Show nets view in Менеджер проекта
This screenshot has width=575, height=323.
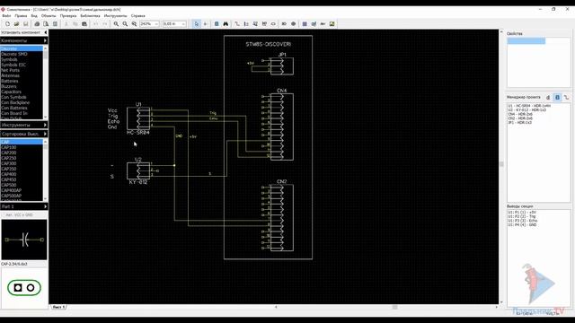(567, 98)
